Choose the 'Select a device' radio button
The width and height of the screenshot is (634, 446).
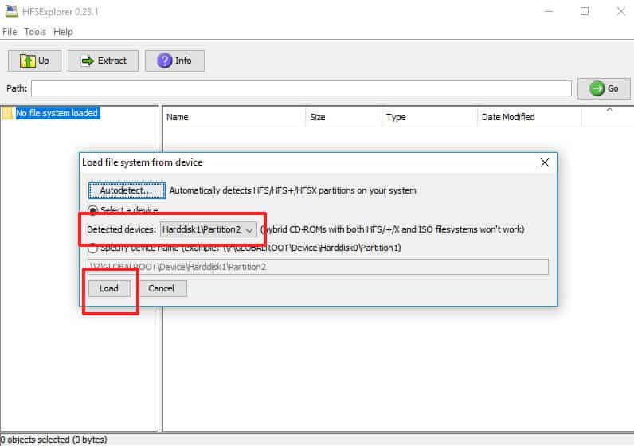point(92,210)
